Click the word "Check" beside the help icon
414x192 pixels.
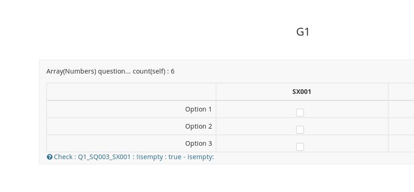(63, 157)
